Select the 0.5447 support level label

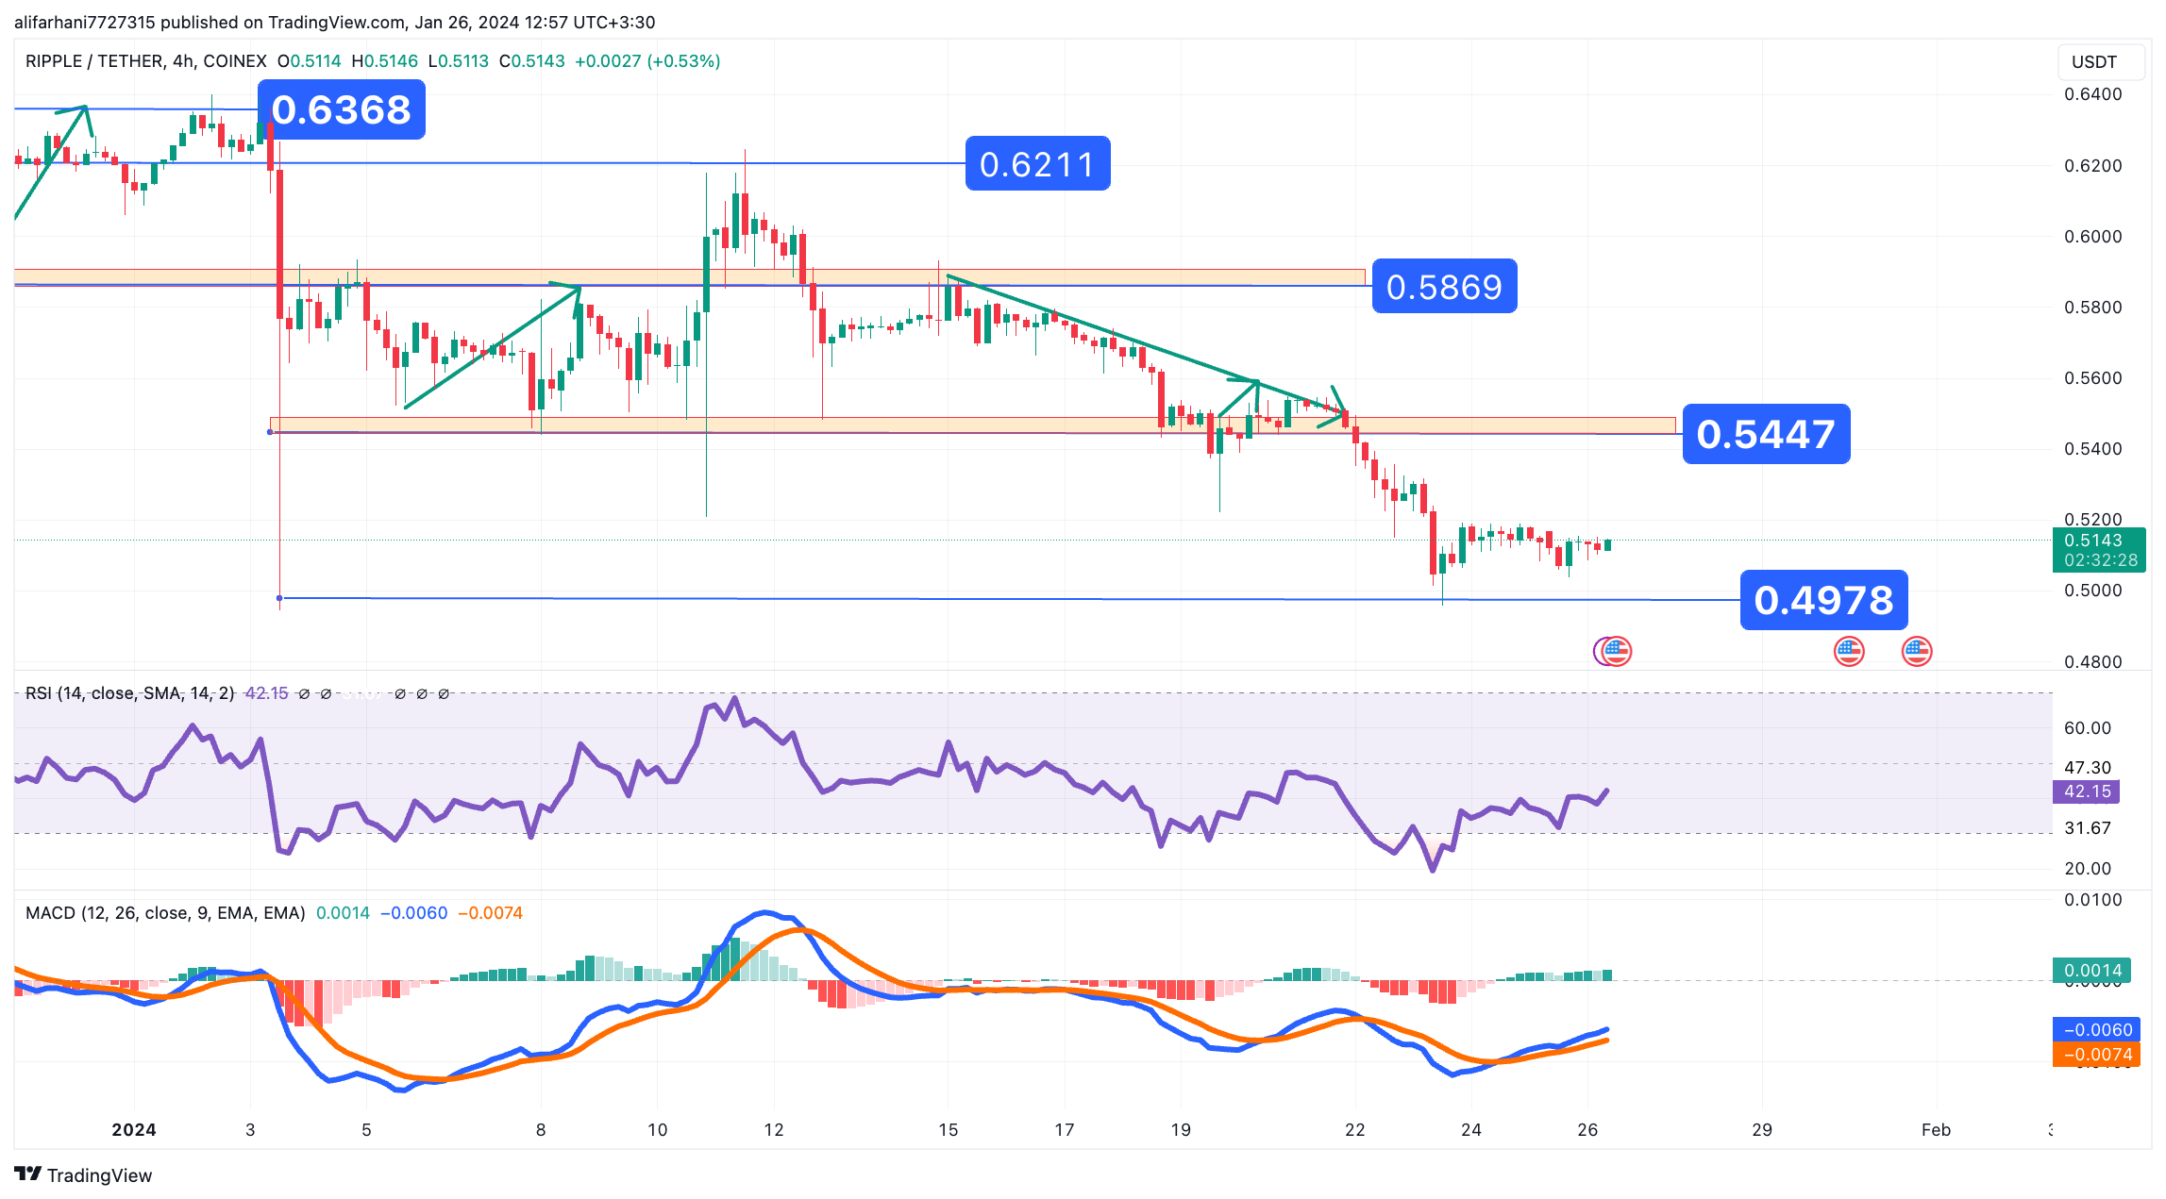1765,434
